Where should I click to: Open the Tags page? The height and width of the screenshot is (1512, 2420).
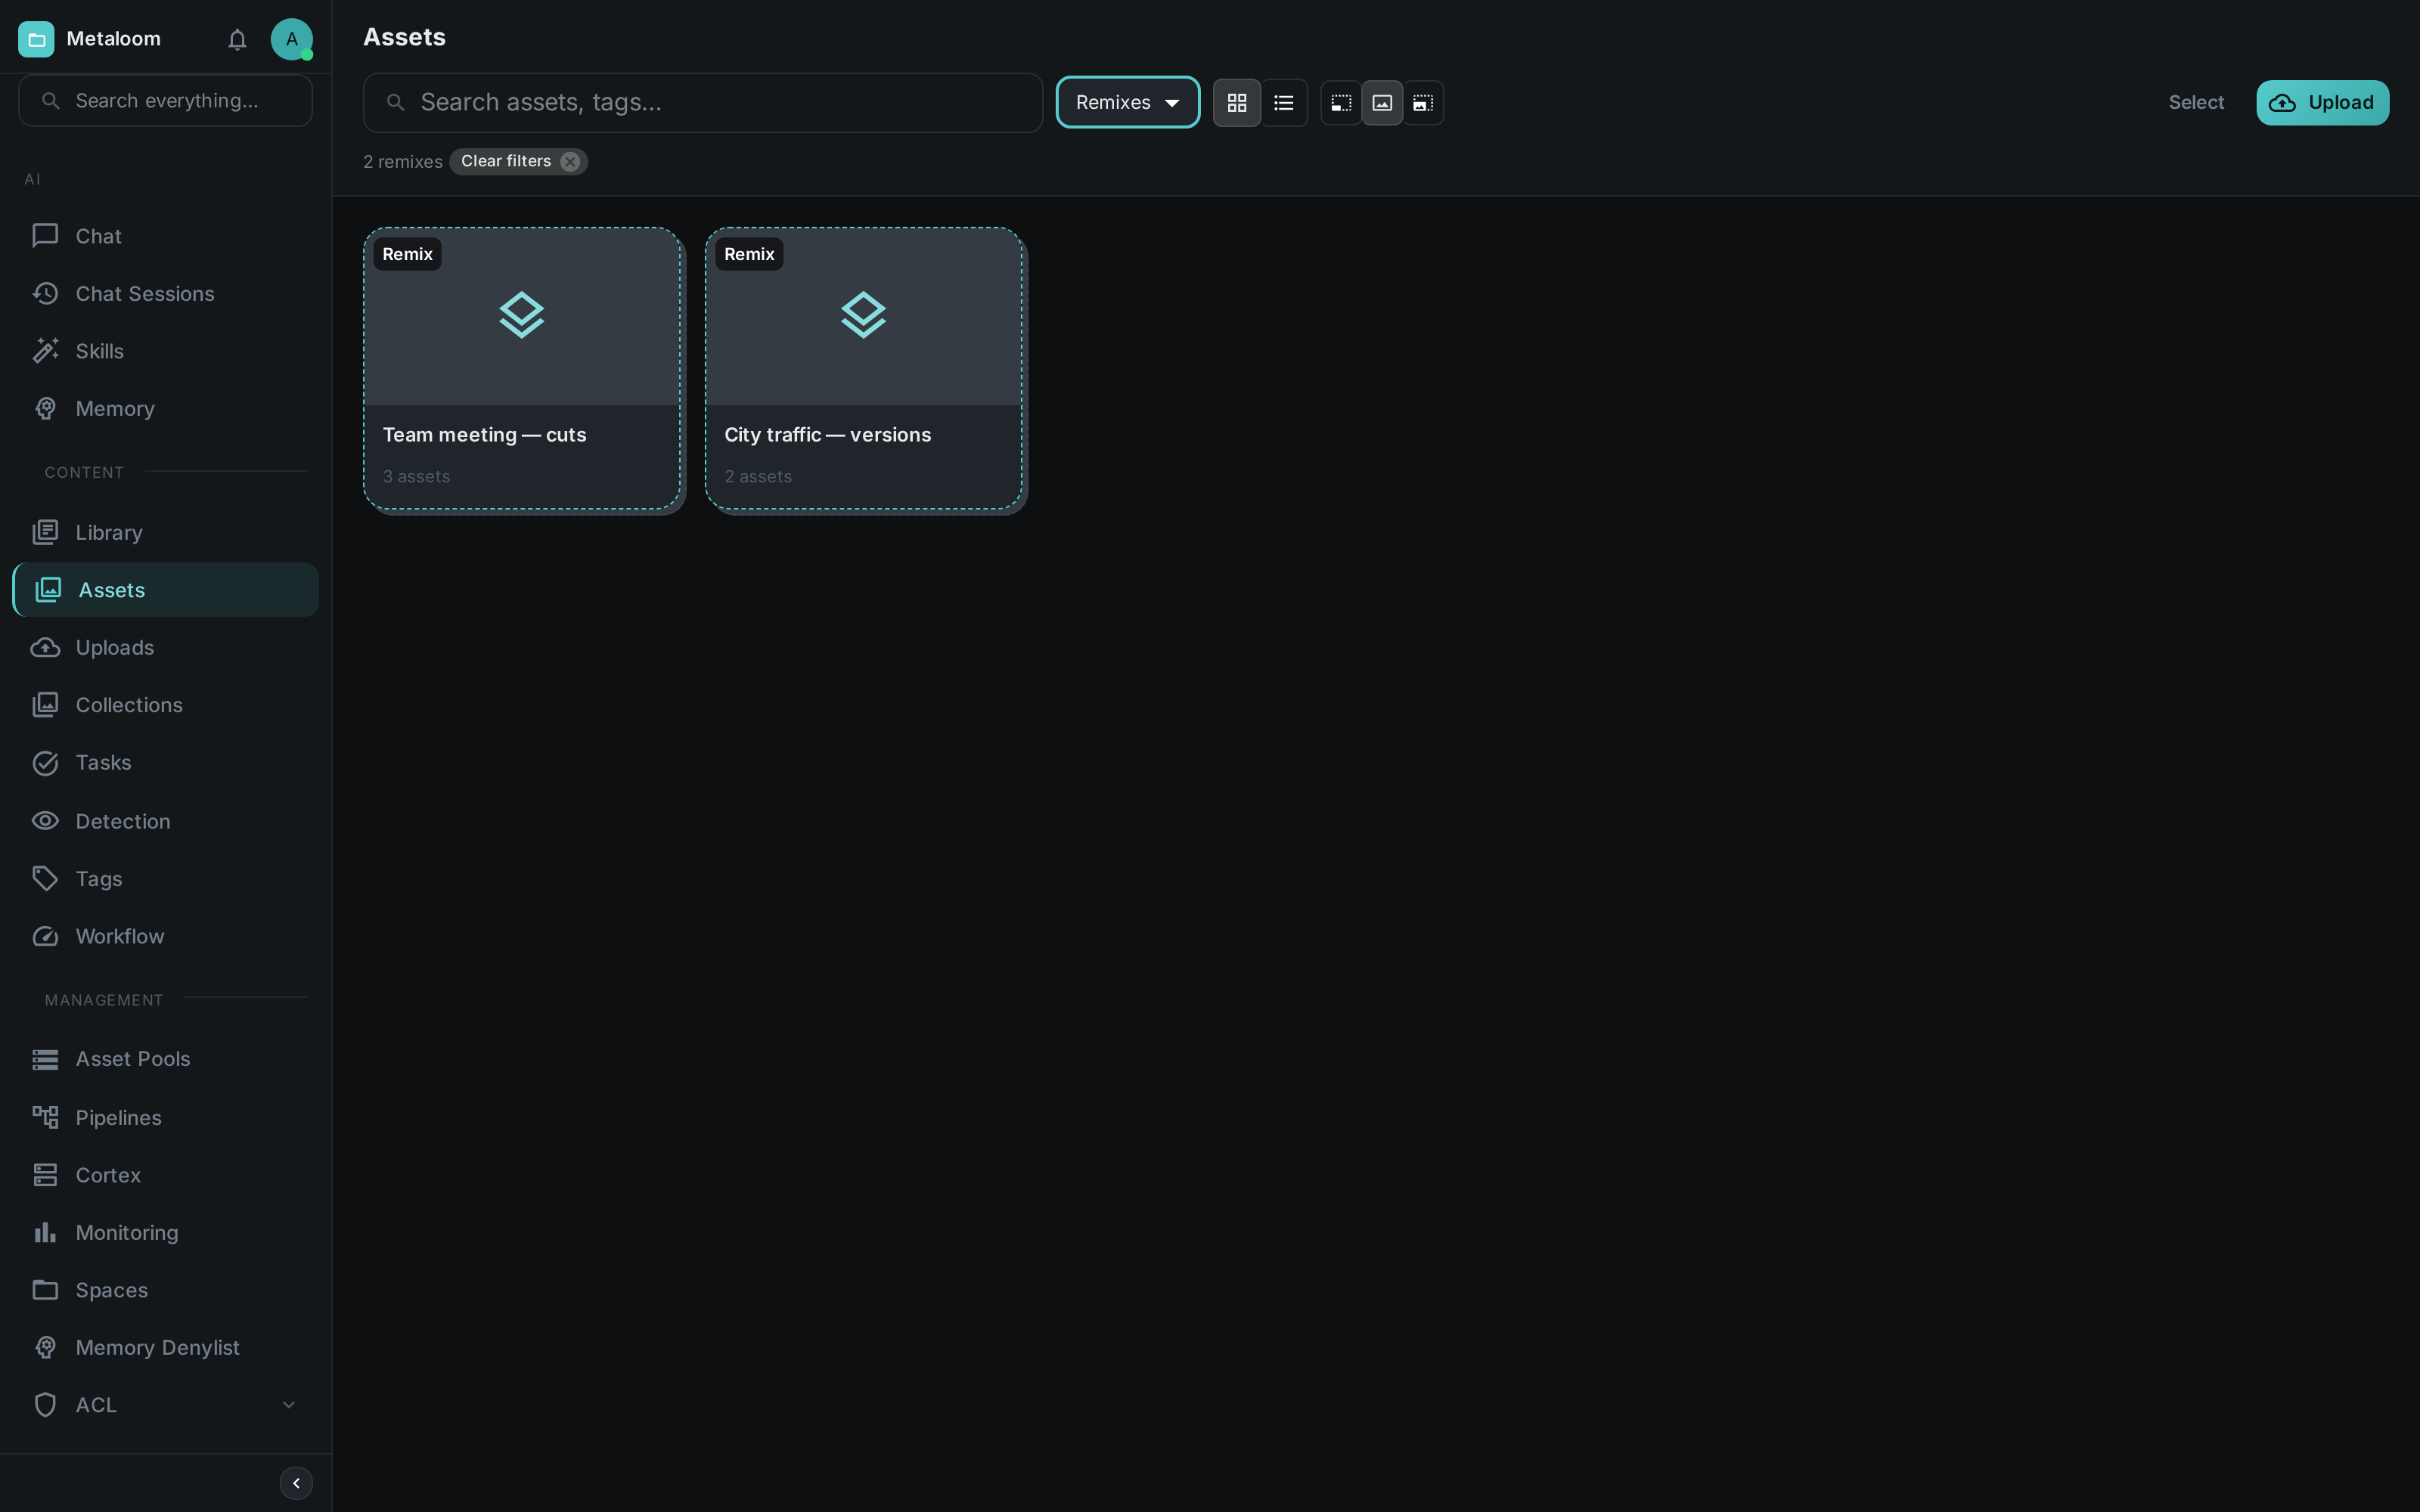coord(165,879)
